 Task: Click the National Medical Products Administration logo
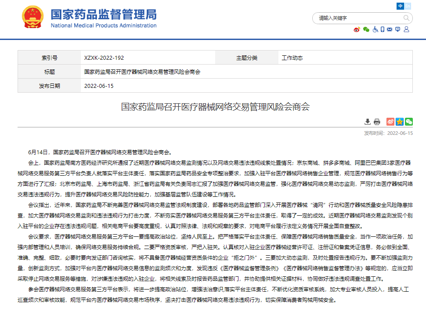click(104, 18)
